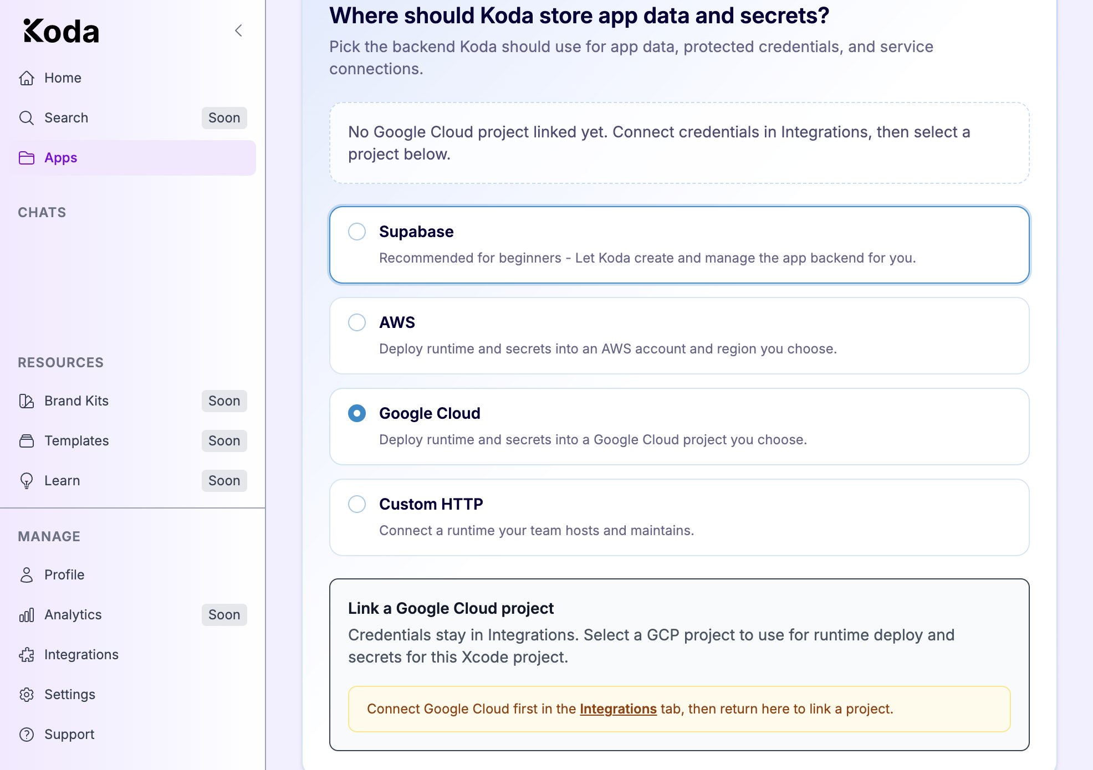Click the Apps folder icon
This screenshot has width=1093, height=770.
point(27,158)
